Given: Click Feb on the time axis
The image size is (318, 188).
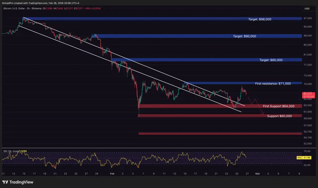Looking at the screenshot, I should point(112,174).
